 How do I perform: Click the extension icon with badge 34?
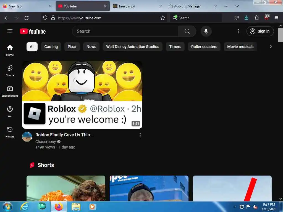(267, 17)
